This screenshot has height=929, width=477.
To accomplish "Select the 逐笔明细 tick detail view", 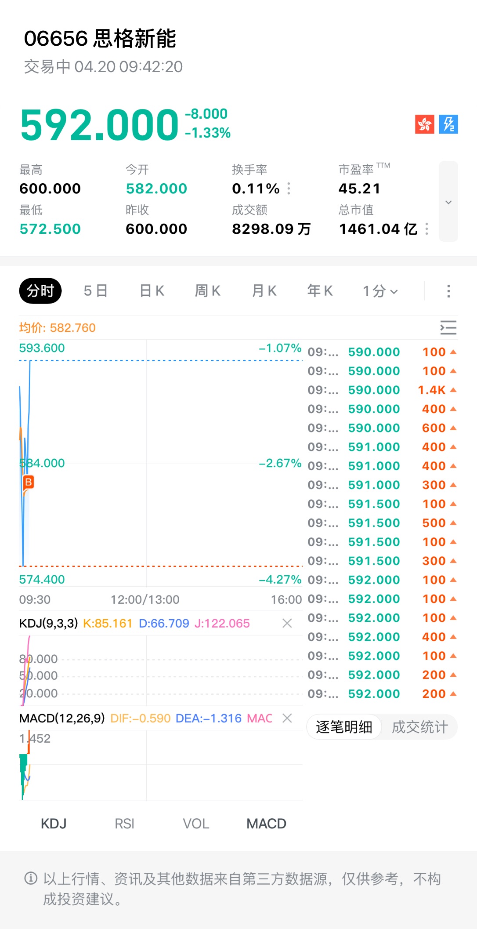I will tap(344, 727).
